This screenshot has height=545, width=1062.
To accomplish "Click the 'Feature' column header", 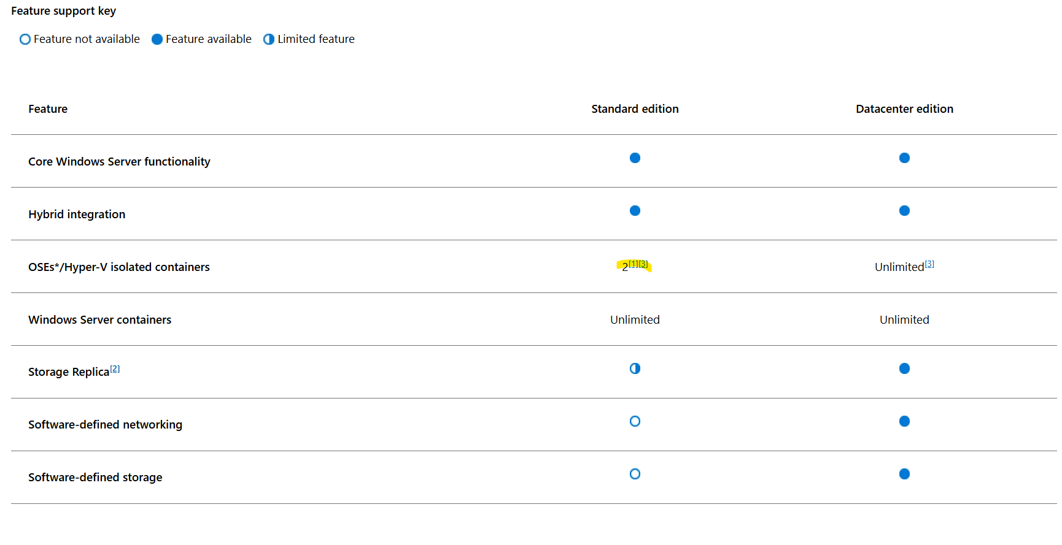I will tap(48, 109).
